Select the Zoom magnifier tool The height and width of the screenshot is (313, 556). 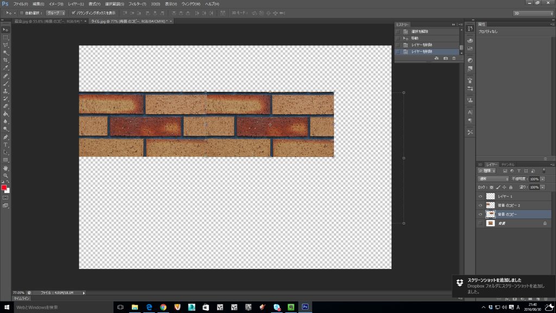click(6, 176)
